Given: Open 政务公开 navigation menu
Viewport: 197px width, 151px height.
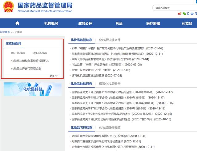Looking at the screenshot, I should (x=85, y=23).
